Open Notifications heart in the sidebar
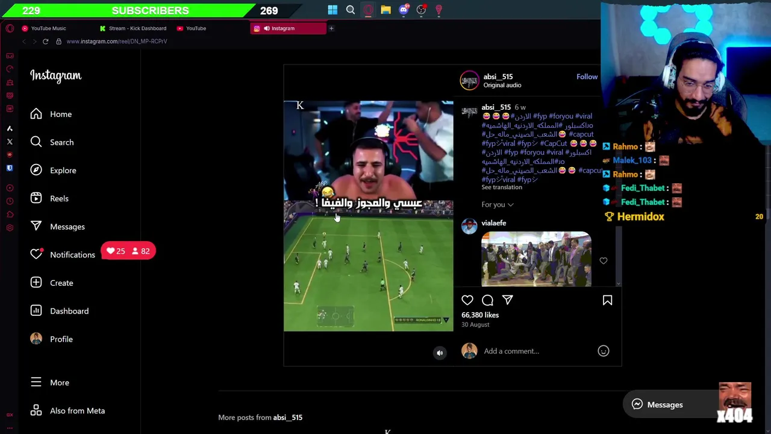The width and height of the screenshot is (771, 434). click(x=36, y=254)
